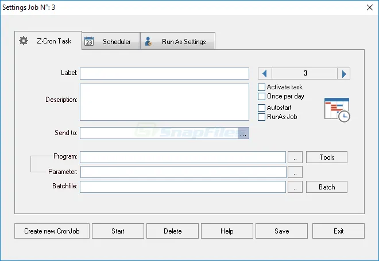
Task: Click the Batch button
Action: click(327, 187)
